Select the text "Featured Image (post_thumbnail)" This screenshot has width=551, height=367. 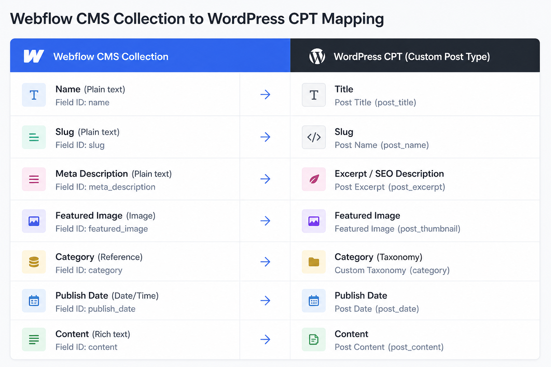397,229
